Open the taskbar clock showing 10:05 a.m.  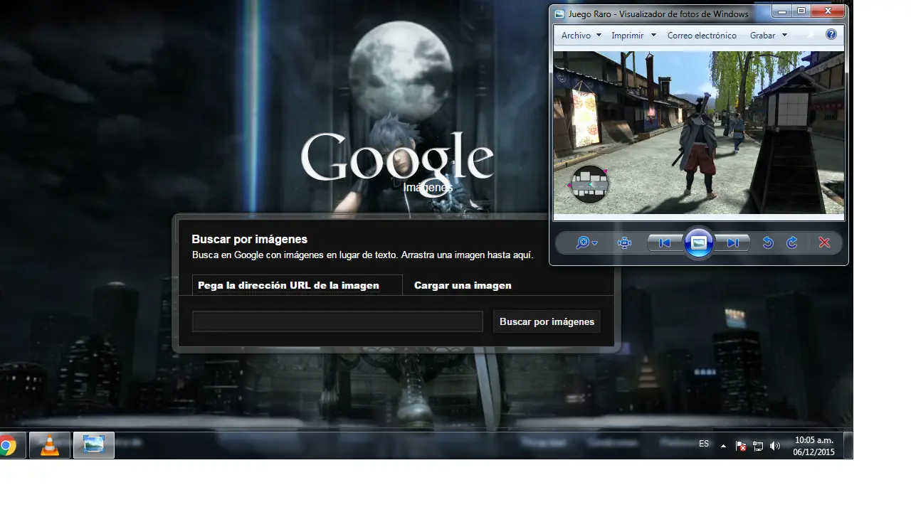[x=814, y=446]
